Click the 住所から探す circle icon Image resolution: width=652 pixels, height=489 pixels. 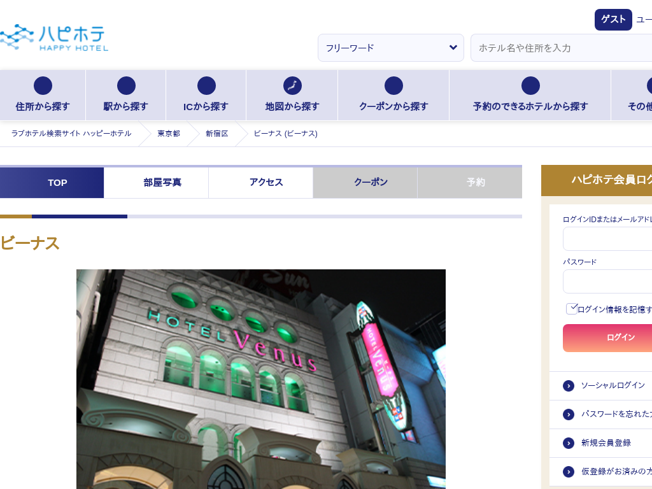(43, 86)
